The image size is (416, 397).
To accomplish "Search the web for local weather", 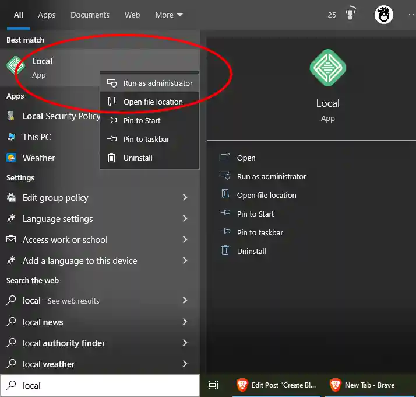I will click(x=100, y=364).
